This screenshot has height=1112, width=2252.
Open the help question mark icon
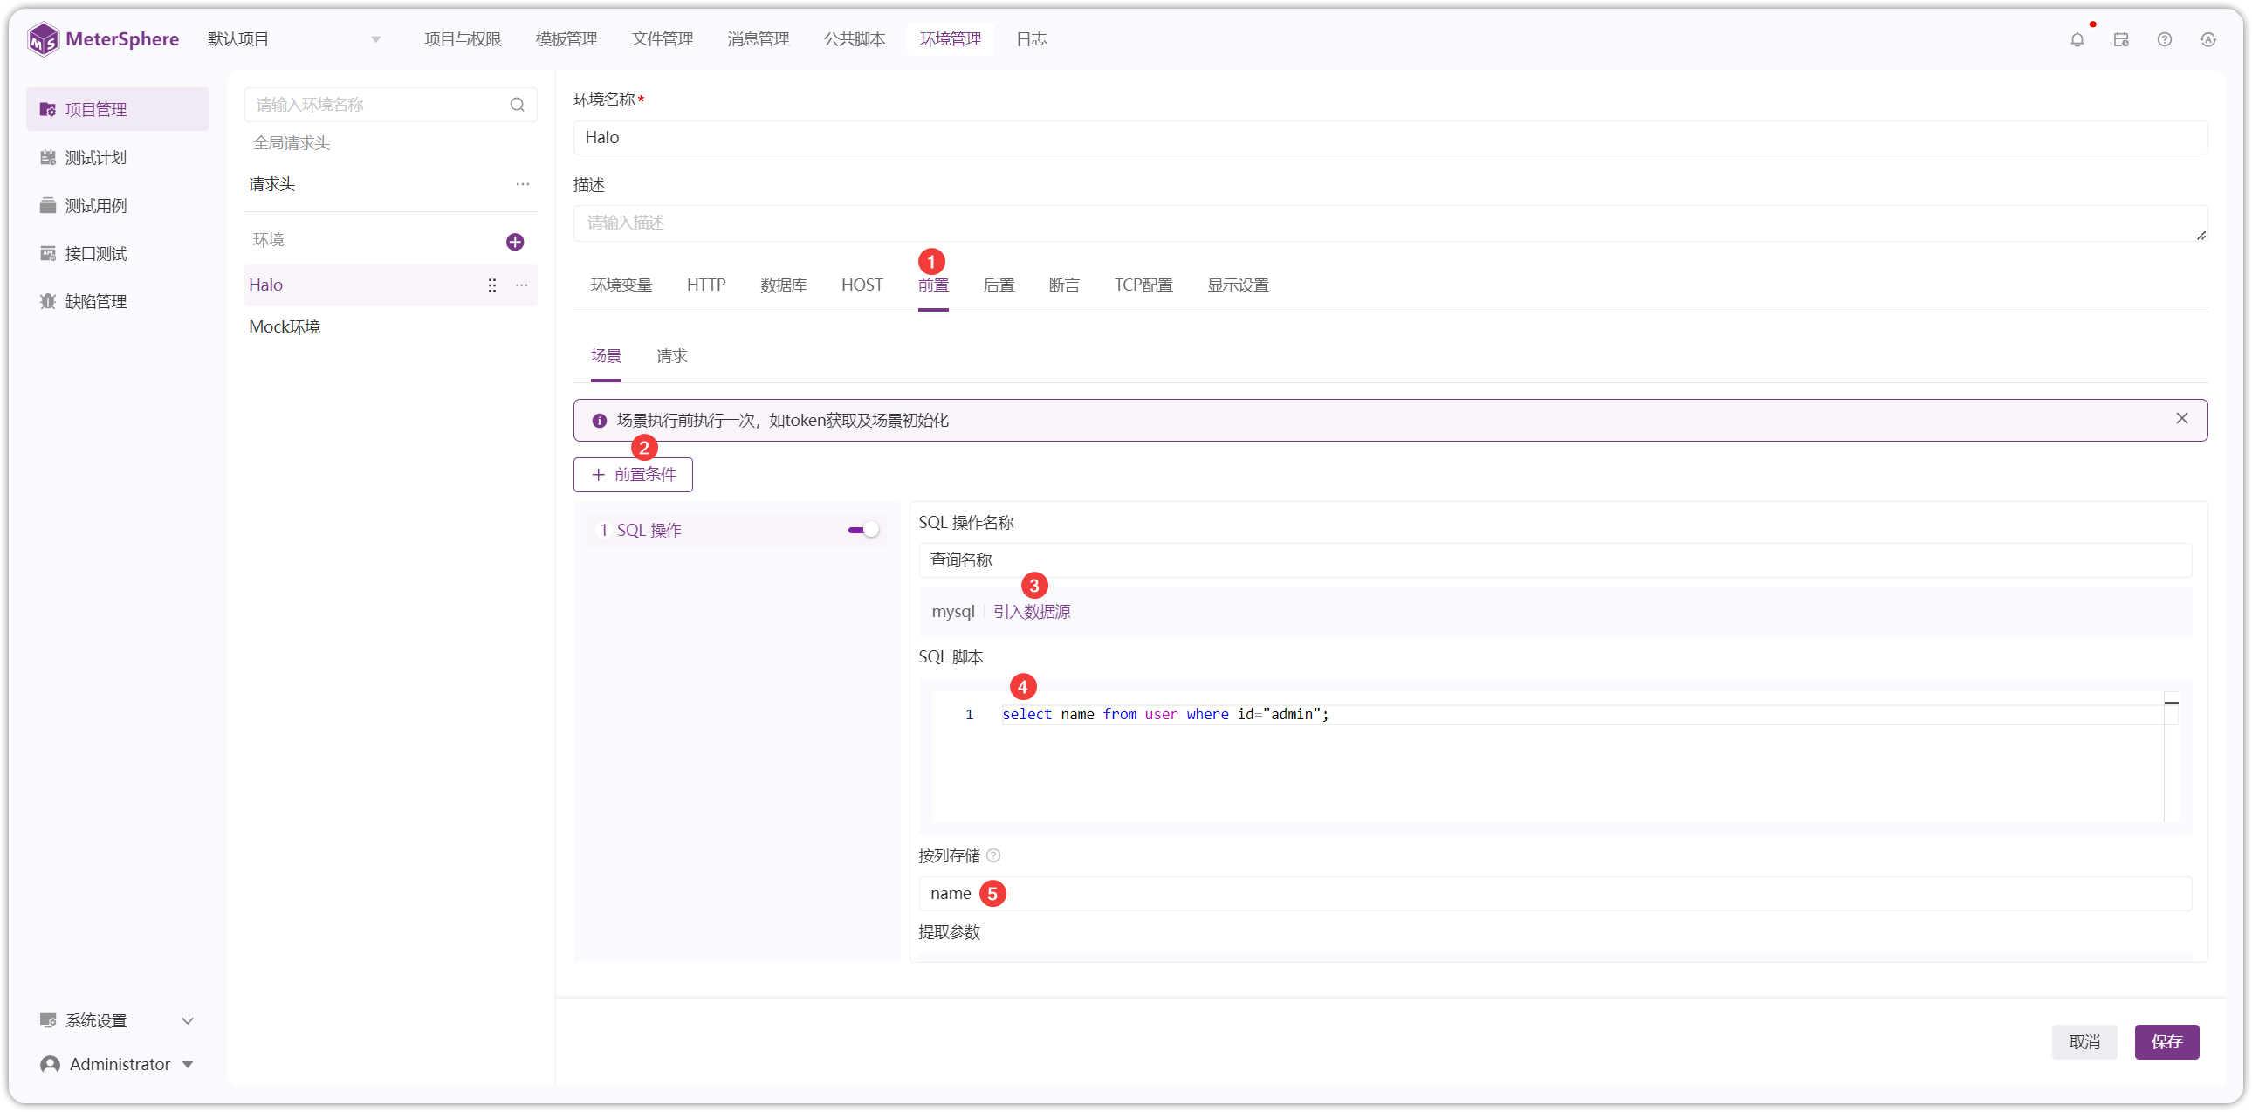point(2165,39)
